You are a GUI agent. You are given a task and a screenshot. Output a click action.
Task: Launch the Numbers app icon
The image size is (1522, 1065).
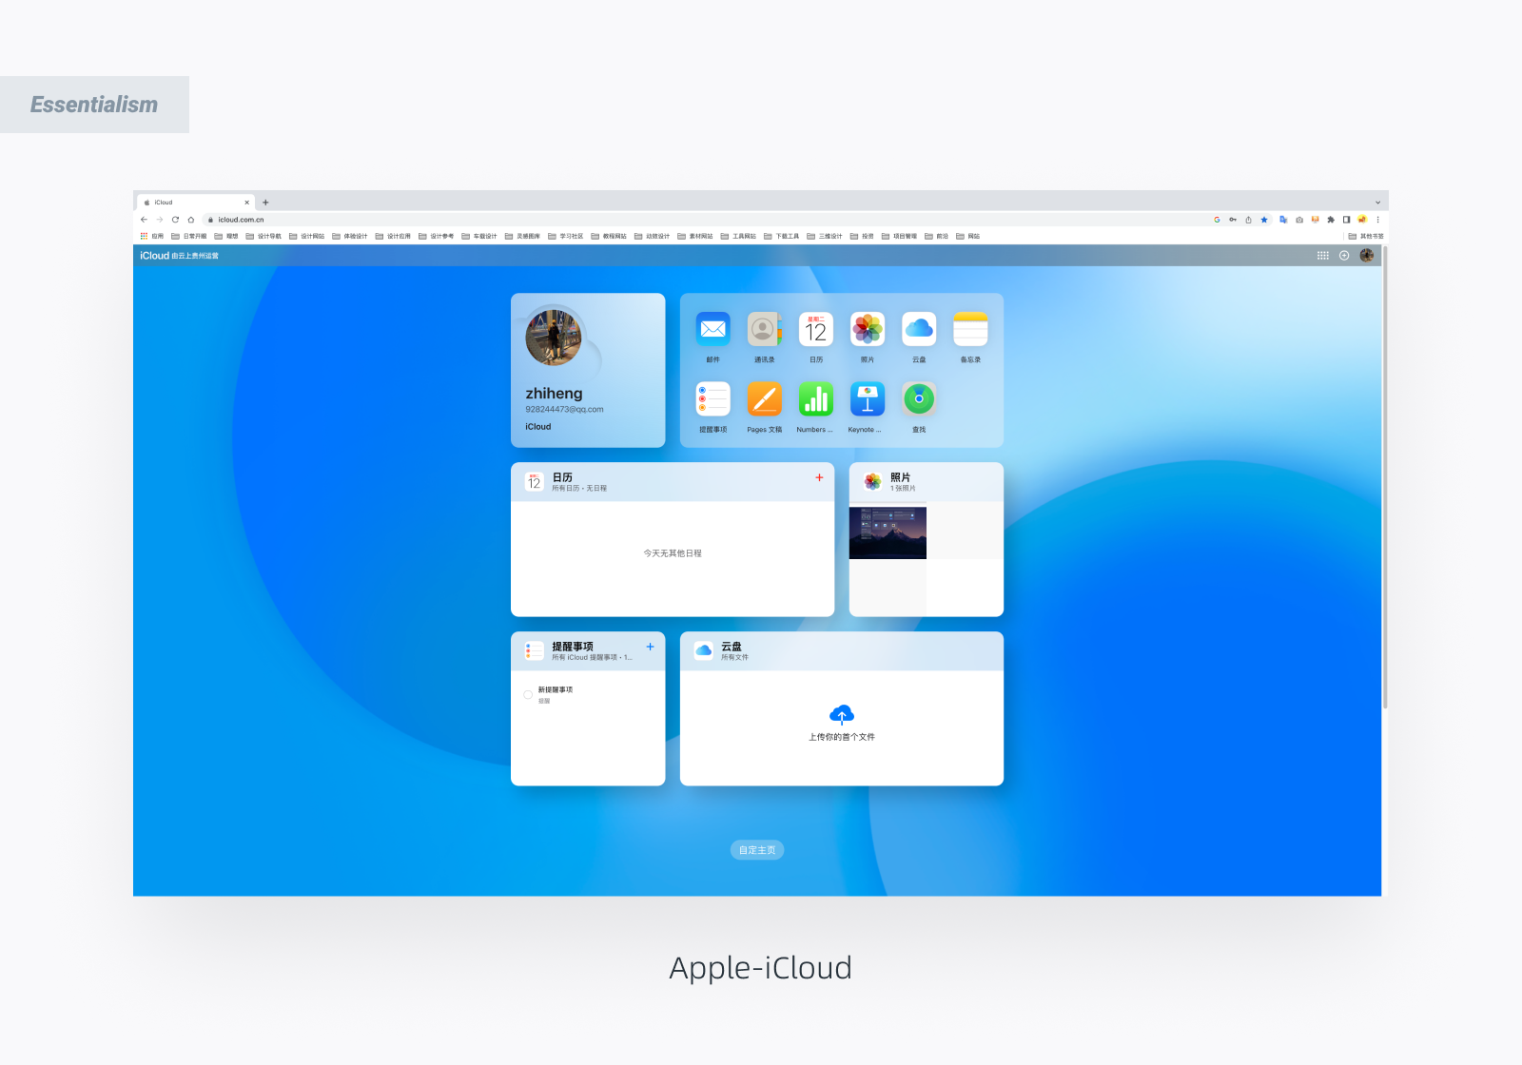click(x=816, y=399)
